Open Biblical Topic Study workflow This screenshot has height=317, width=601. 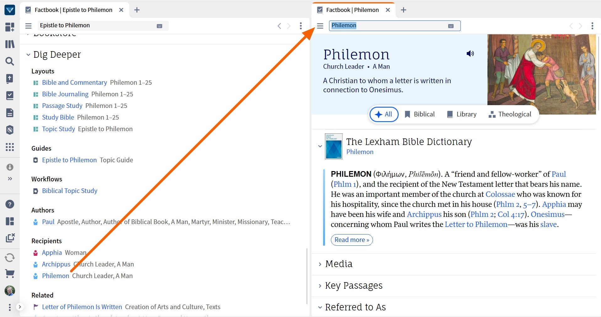pyautogui.click(x=70, y=191)
